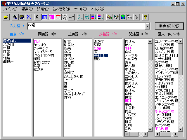Click the 辞典を引く(S) button
Image resolution: width=187 pixels, height=140 pixels.
[169, 26]
